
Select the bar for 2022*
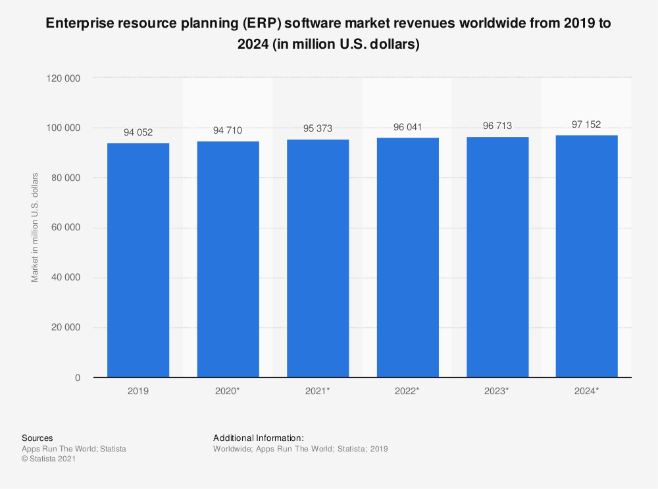[x=407, y=257]
